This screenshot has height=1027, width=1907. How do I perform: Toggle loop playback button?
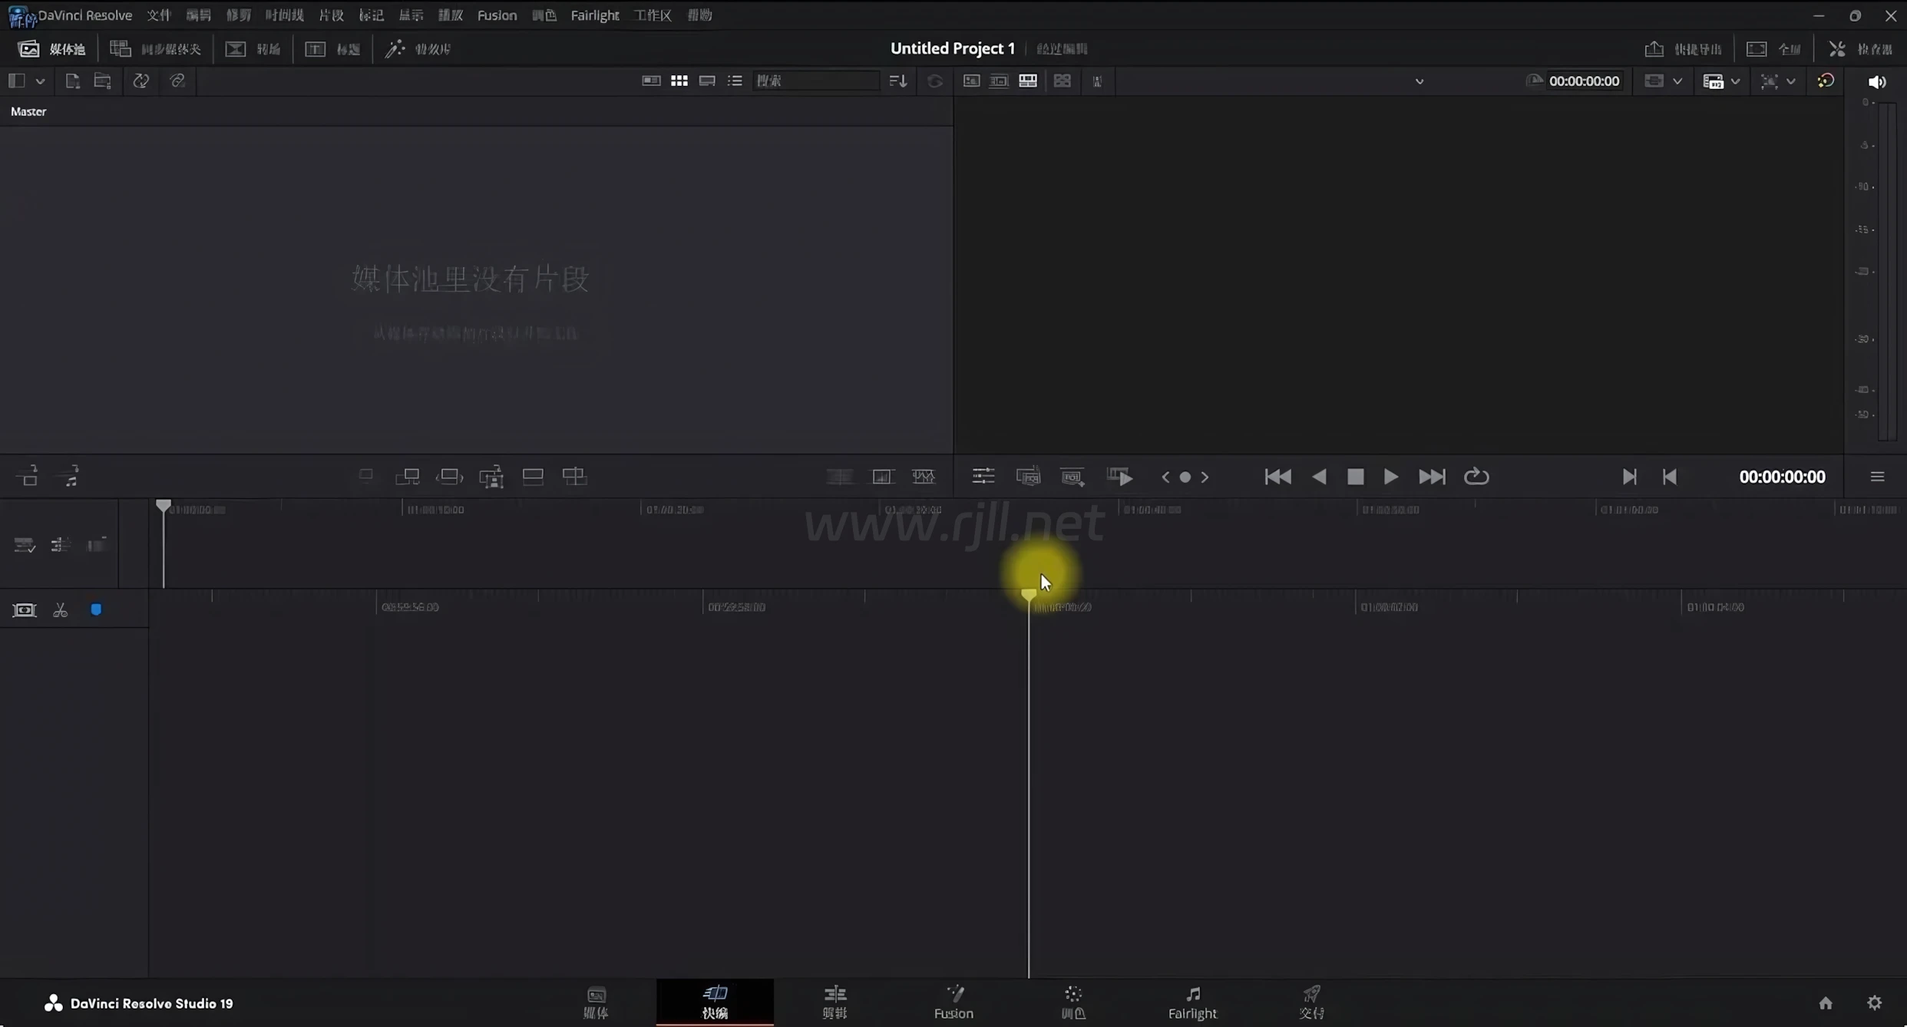pos(1476,477)
